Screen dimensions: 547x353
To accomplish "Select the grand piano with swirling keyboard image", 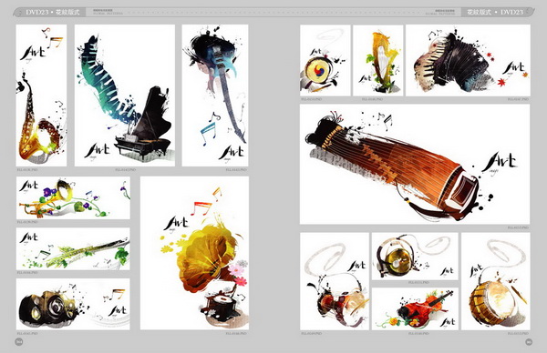I will coord(125,96).
